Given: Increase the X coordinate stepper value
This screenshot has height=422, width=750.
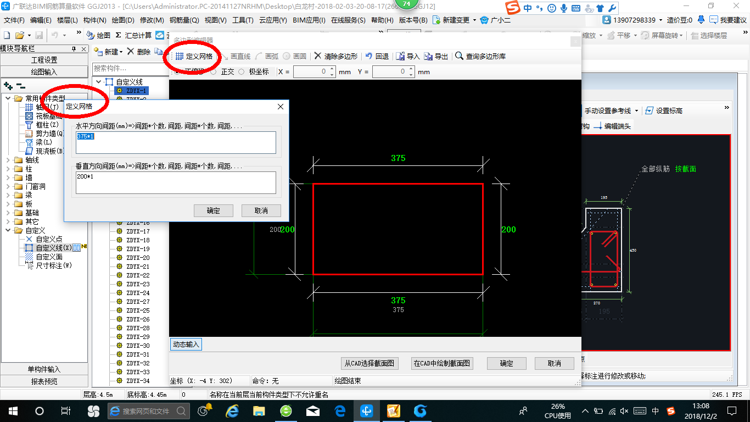Looking at the screenshot, I should 332,70.
